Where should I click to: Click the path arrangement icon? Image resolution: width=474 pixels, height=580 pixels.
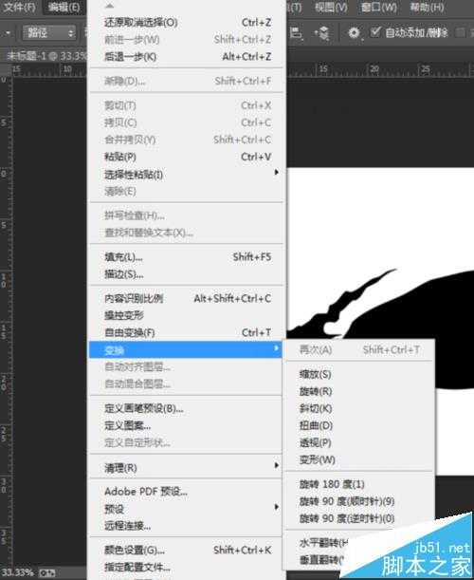[321, 33]
